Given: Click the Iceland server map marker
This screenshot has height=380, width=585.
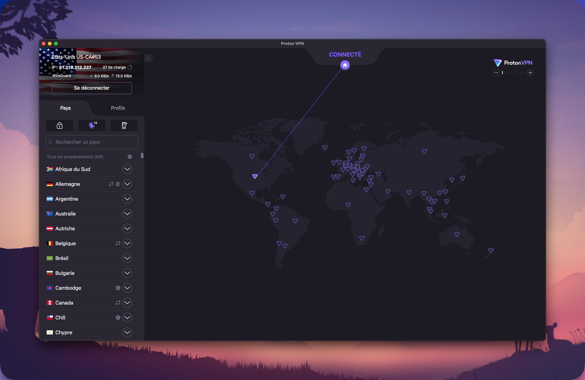Looking at the screenshot, I should click(x=325, y=147).
